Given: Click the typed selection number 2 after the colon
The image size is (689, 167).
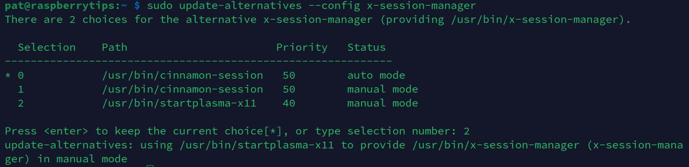Looking at the screenshot, I should coord(466,131).
